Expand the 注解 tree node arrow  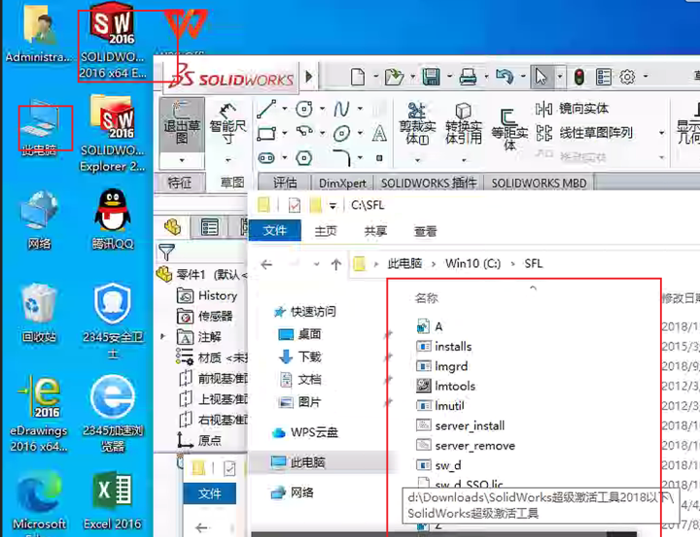point(163,336)
